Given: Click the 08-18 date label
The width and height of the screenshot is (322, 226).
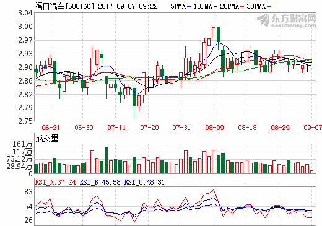Looking at the screenshot, I should [247, 128].
